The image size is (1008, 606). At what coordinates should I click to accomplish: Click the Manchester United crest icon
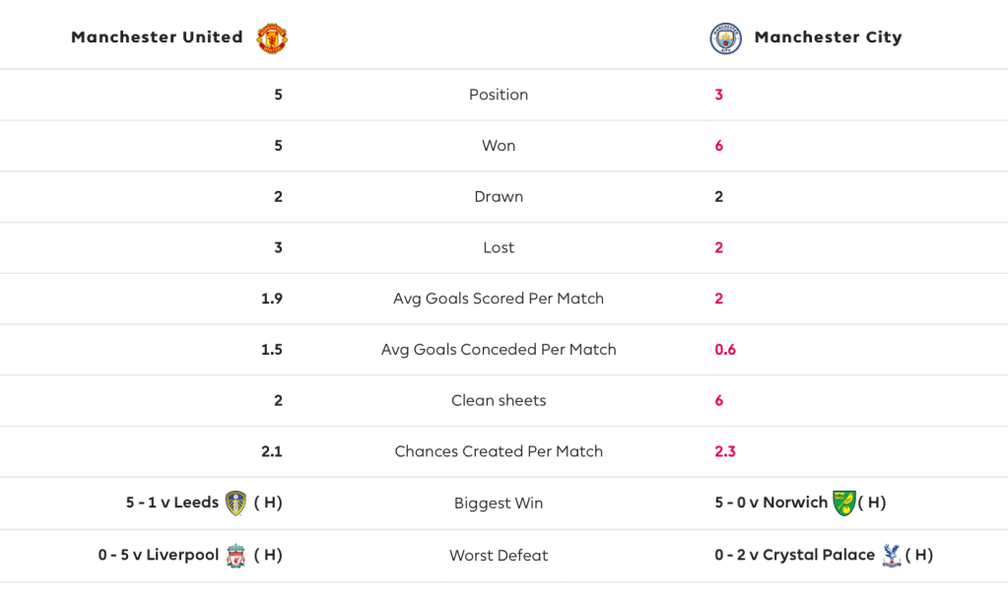click(272, 38)
